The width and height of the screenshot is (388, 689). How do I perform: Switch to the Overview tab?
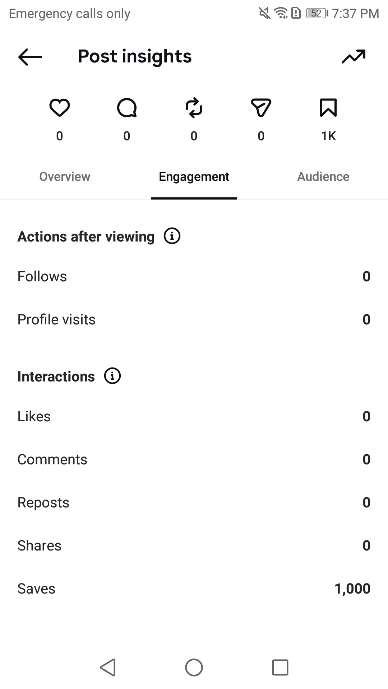tap(65, 177)
